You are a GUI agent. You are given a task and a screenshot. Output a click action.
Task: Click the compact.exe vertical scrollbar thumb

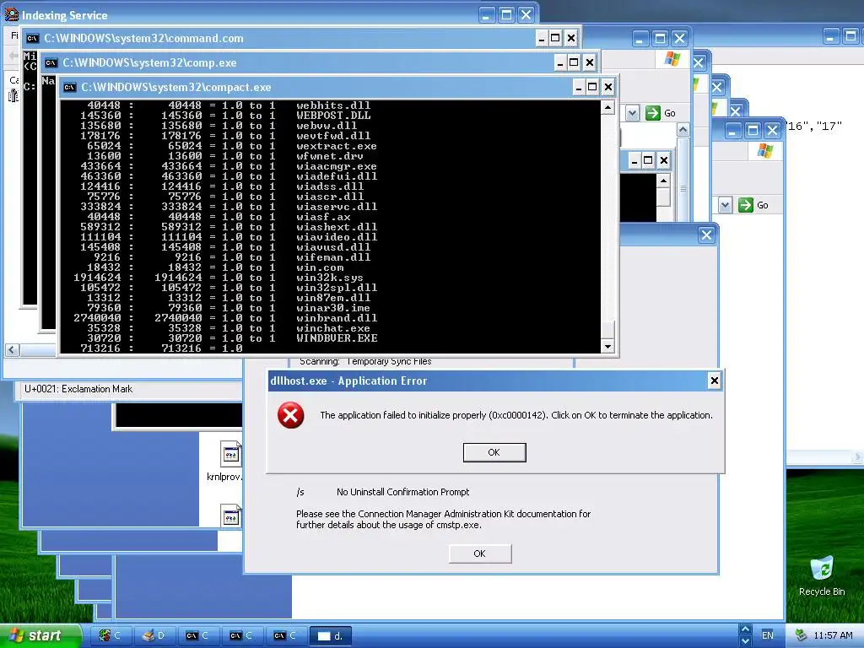(x=607, y=330)
